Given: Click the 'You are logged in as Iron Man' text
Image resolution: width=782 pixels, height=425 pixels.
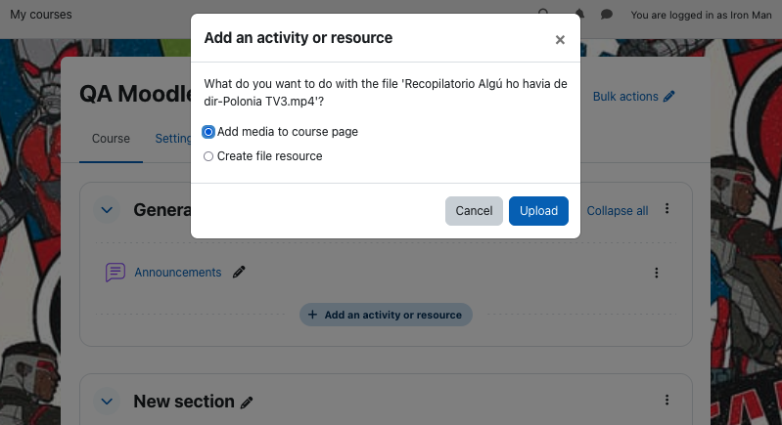Looking at the screenshot, I should coord(701,15).
